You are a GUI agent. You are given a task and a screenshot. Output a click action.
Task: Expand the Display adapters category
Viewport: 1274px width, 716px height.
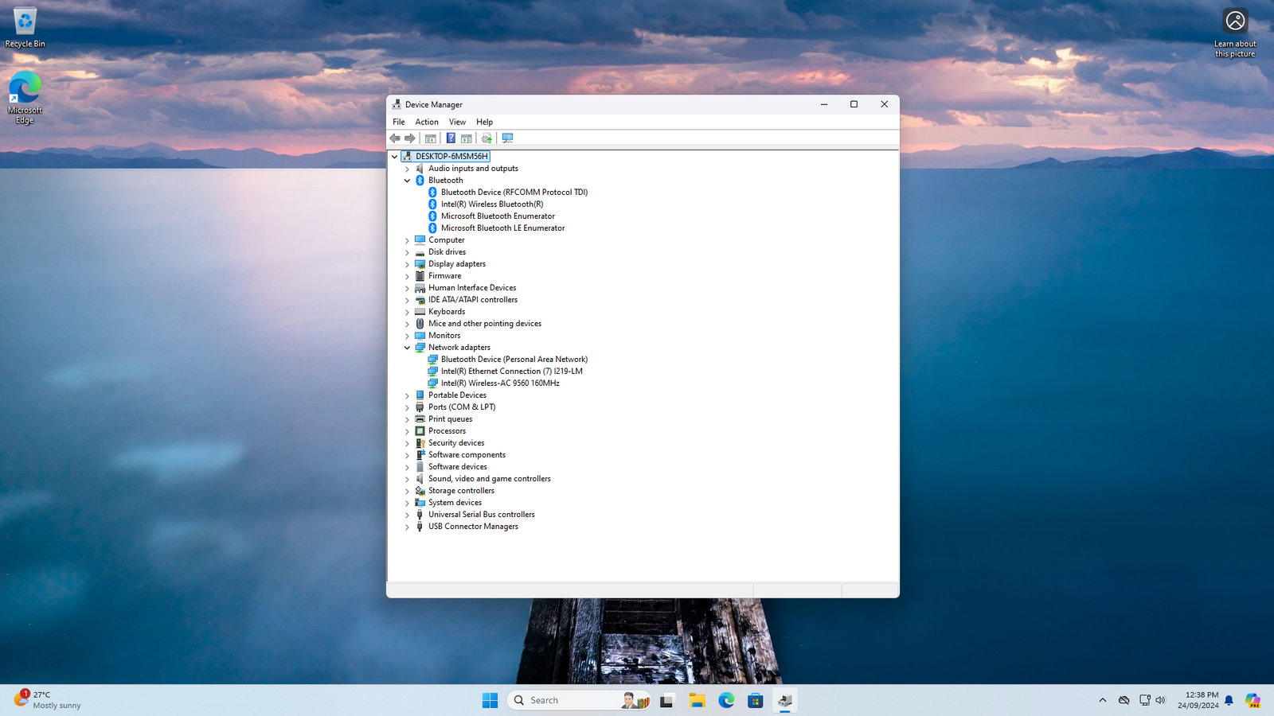(x=407, y=264)
